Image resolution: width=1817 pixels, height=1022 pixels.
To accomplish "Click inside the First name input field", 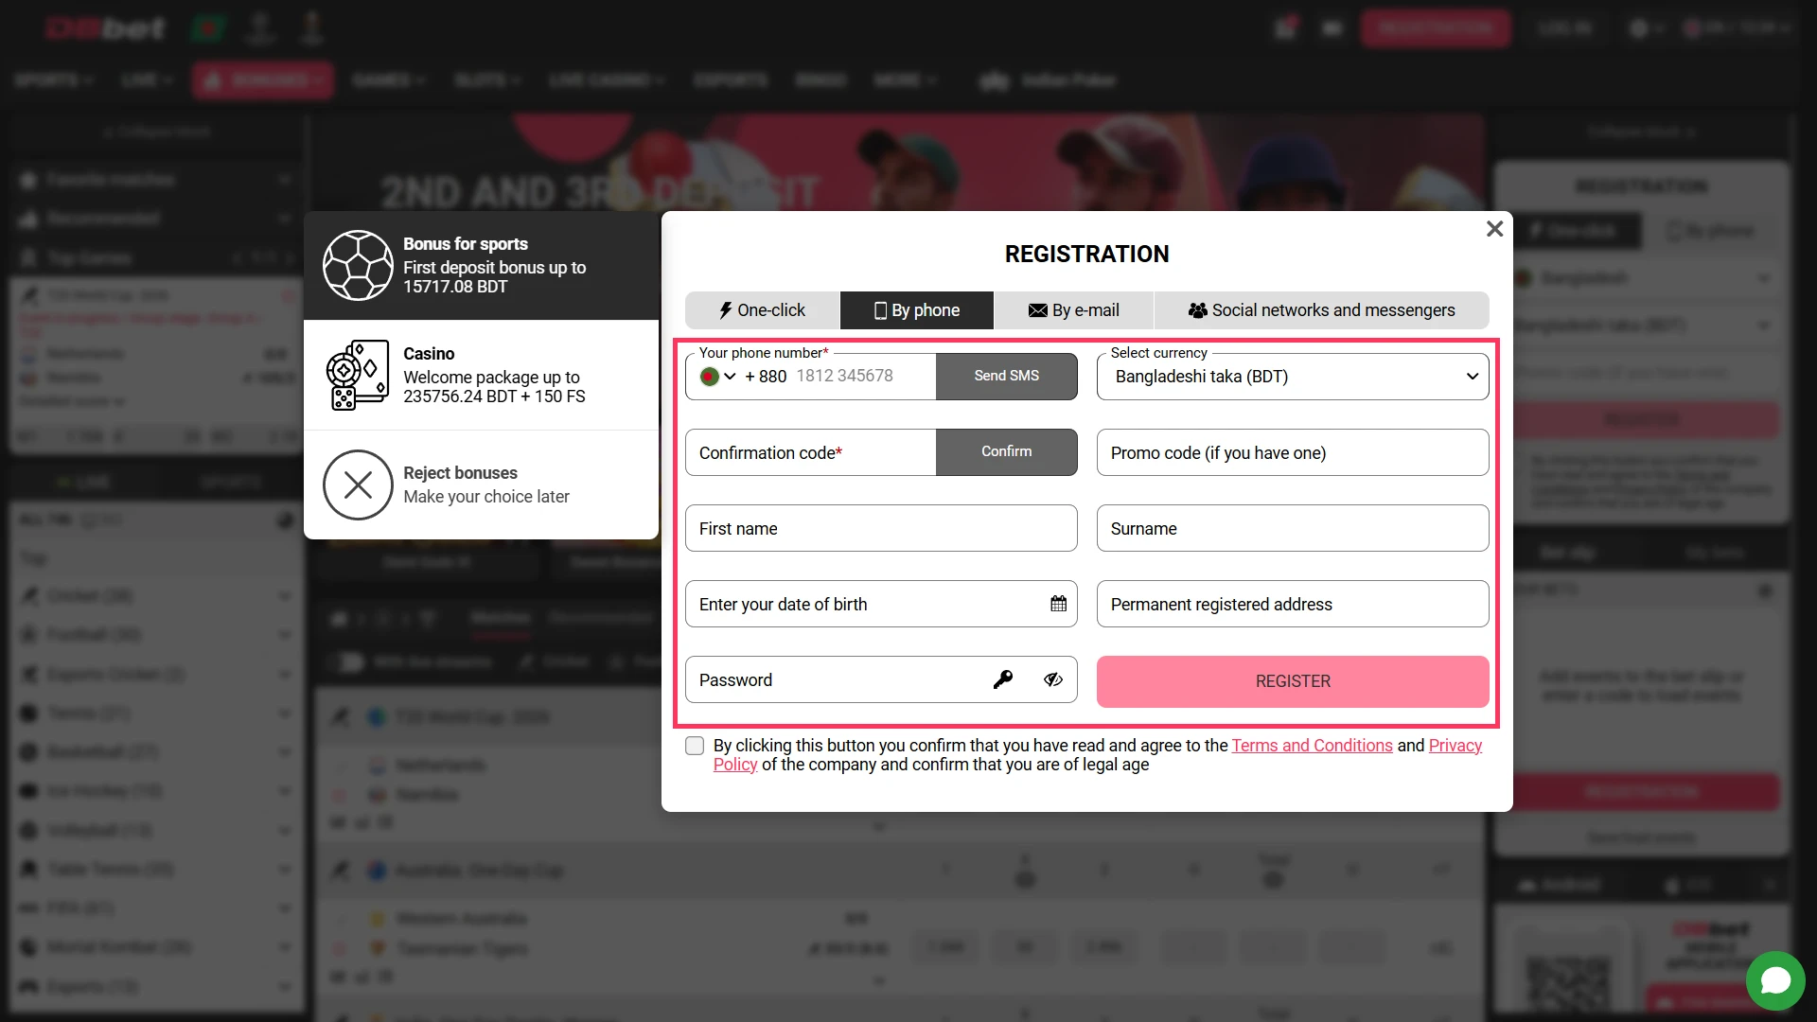I will pyautogui.click(x=880, y=528).
